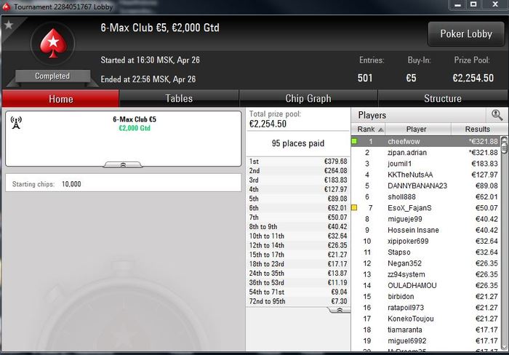Click the favorite star icon in corner
This screenshot has width=509, height=355.
coord(9,24)
